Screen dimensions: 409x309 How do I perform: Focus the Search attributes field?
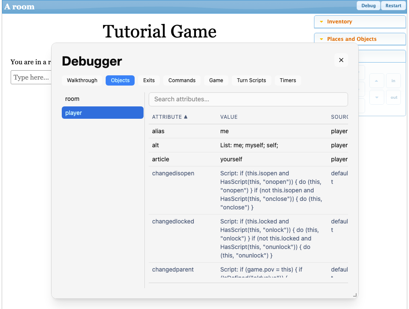[x=248, y=99]
